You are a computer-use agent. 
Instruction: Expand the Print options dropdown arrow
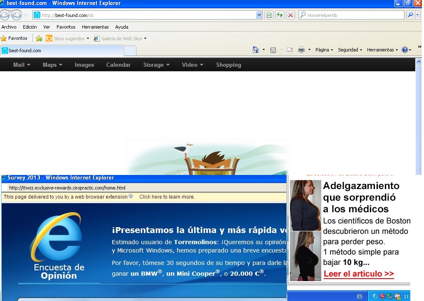pos(309,50)
